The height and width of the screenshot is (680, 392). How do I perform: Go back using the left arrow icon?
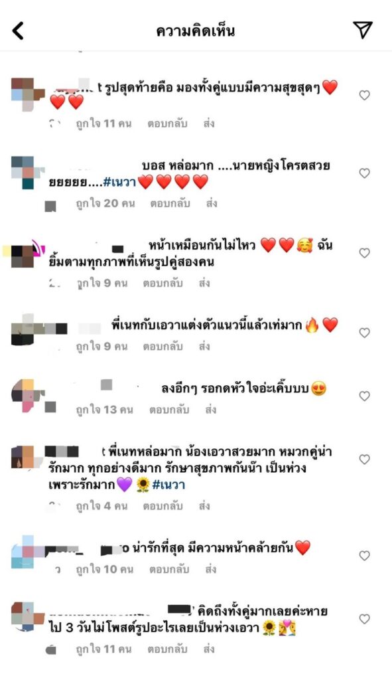pos(18,31)
